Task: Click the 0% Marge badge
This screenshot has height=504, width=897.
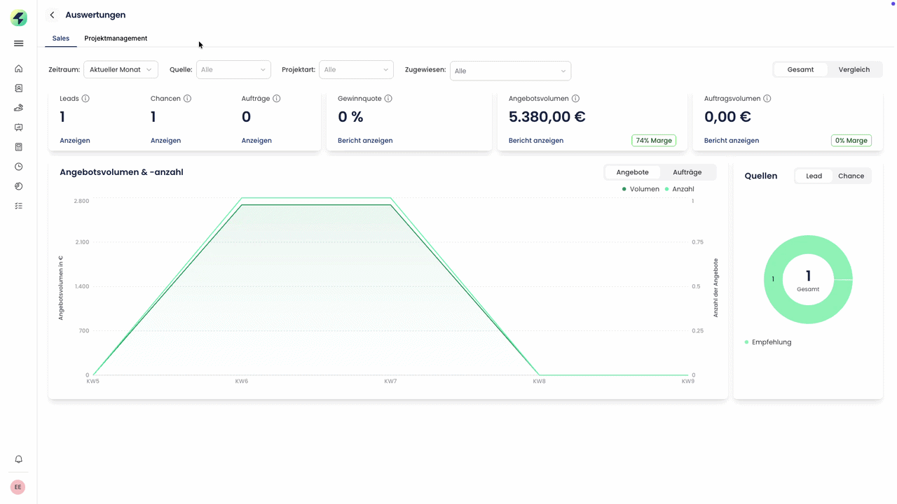Action: (x=851, y=141)
